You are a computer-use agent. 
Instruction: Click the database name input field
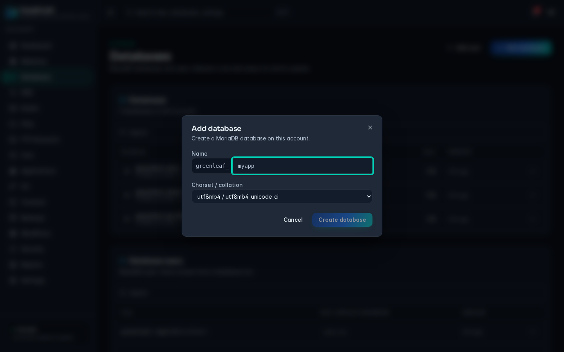tap(302, 166)
